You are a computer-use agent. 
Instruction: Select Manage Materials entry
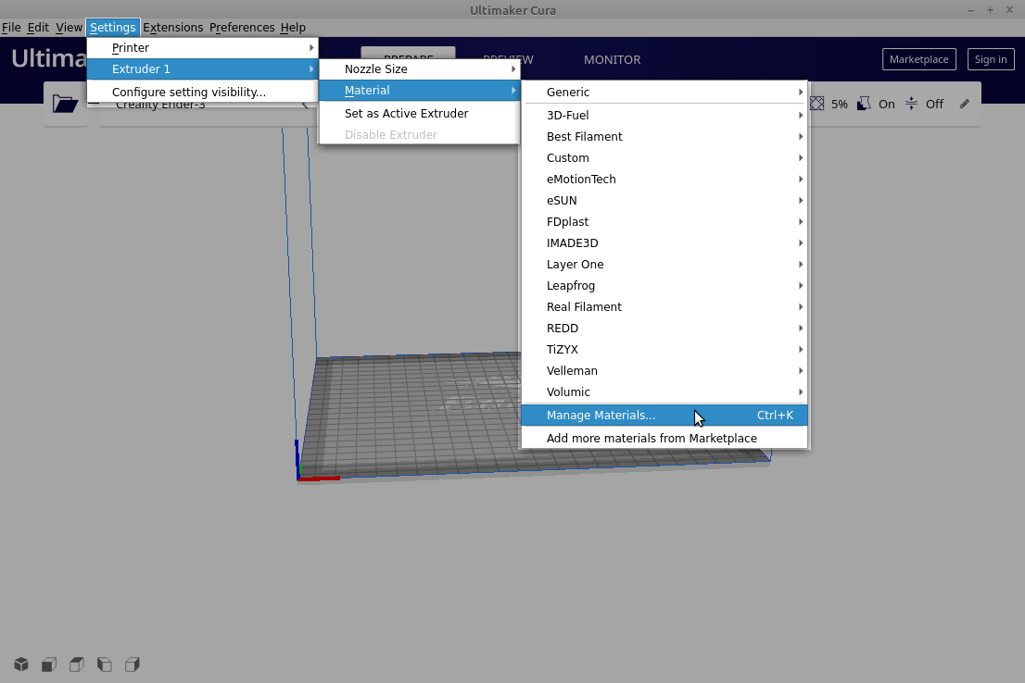point(664,416)
